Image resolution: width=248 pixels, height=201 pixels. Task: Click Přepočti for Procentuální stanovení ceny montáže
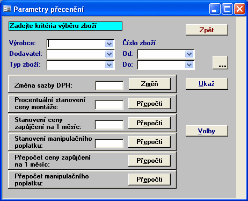point(149,104)
